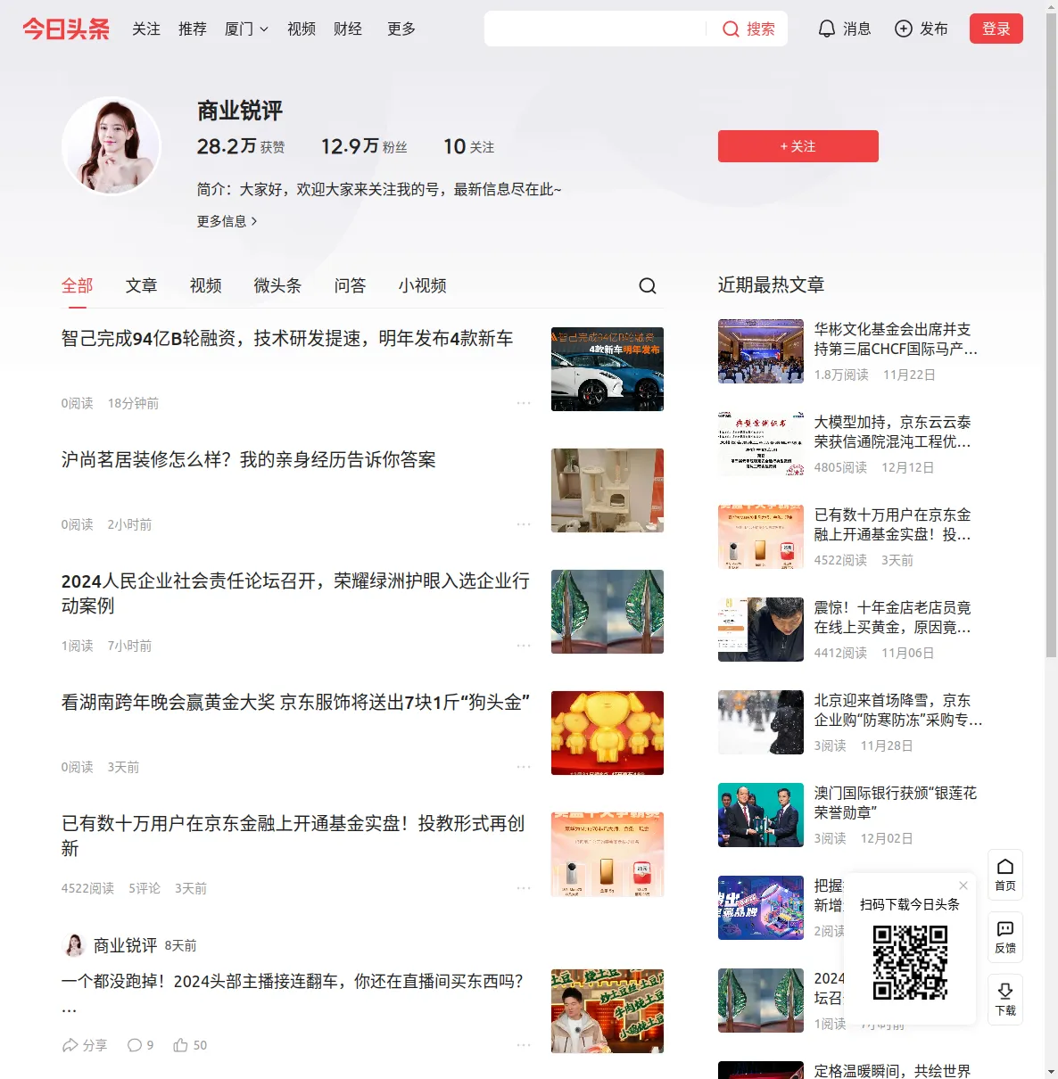1058x1079 pixels.
Task: Click the small author avatar beside 8天前
Action: click(x=74, y=945)
